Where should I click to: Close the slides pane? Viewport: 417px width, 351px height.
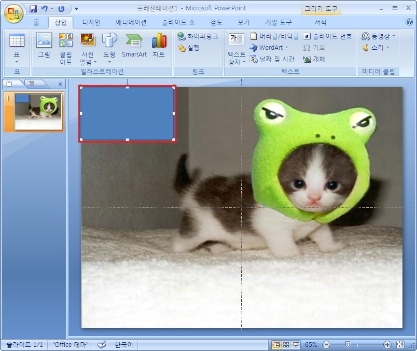pyautogui.click(x=60, y=84)
